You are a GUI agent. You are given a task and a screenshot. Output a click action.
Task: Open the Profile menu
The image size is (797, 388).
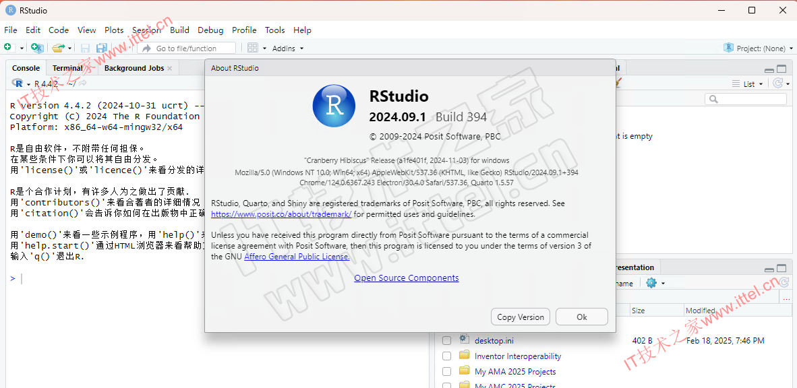(x=245, y=30)
